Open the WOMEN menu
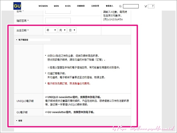This screenshot has width=177, height=133. pos(43,6)
